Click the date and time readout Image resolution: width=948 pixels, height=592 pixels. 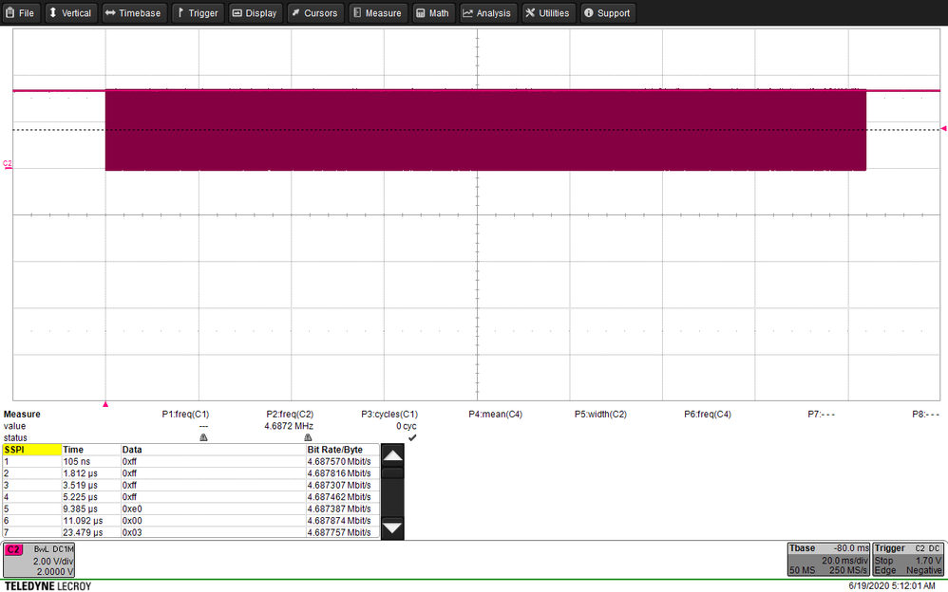892,586
